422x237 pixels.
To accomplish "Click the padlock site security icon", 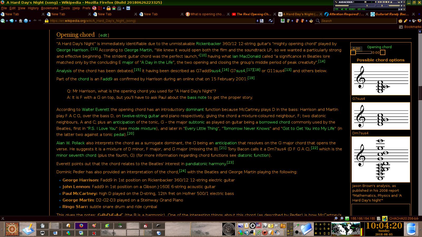I will (46, 21).
